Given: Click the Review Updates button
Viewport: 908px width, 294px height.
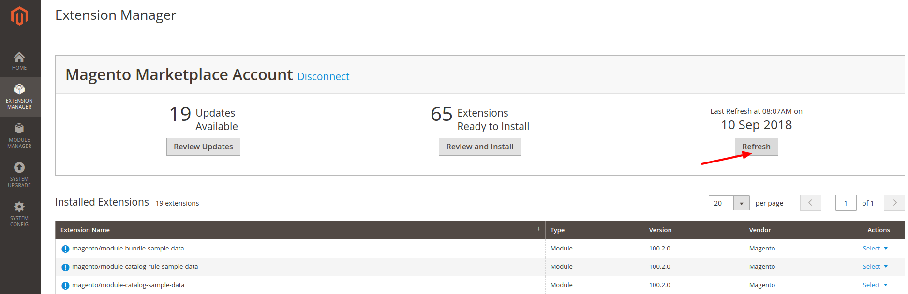Looking at the screenshot, I should (203, 147).
